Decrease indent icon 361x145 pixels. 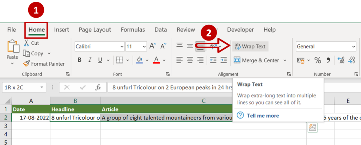pos(213,60)
